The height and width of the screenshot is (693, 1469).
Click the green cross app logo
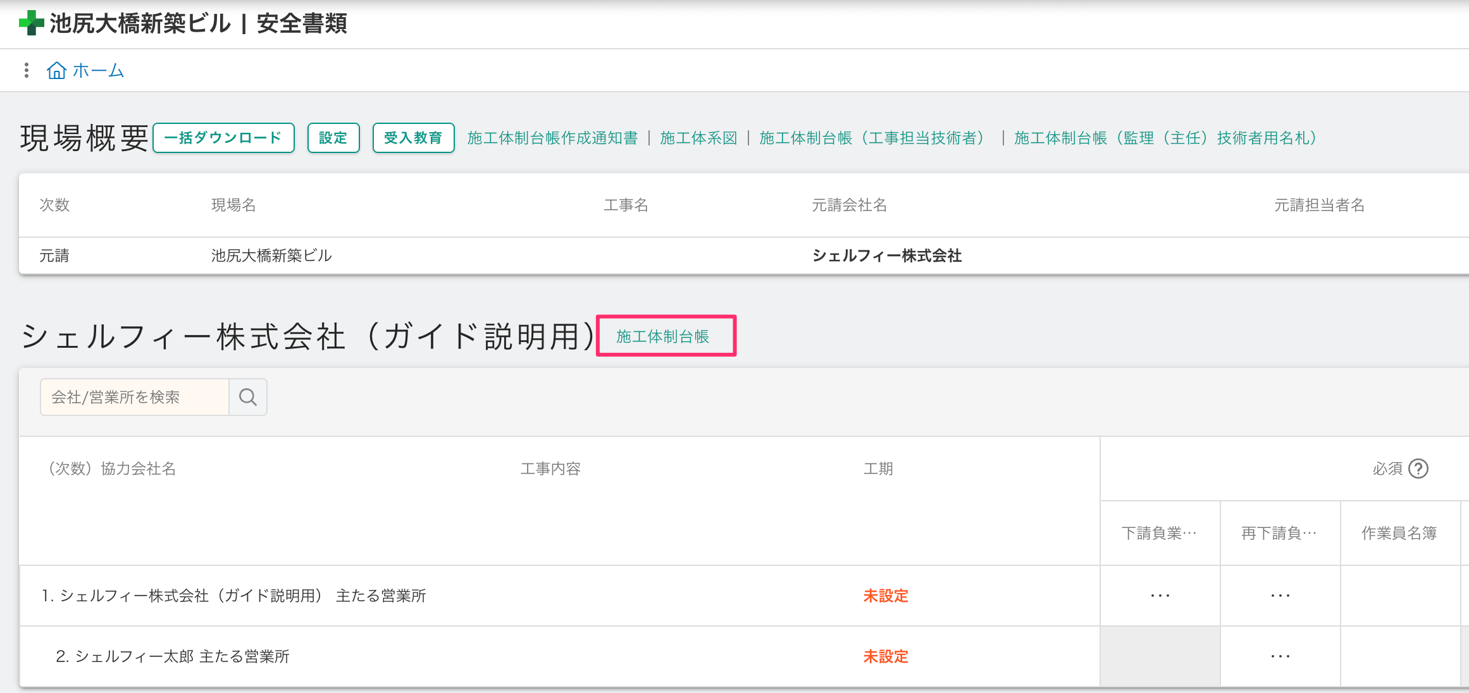[x=31, y=23]
